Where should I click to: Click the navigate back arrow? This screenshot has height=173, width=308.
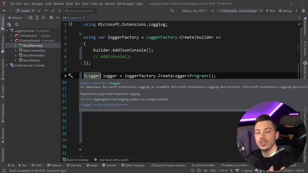point(4,11)
